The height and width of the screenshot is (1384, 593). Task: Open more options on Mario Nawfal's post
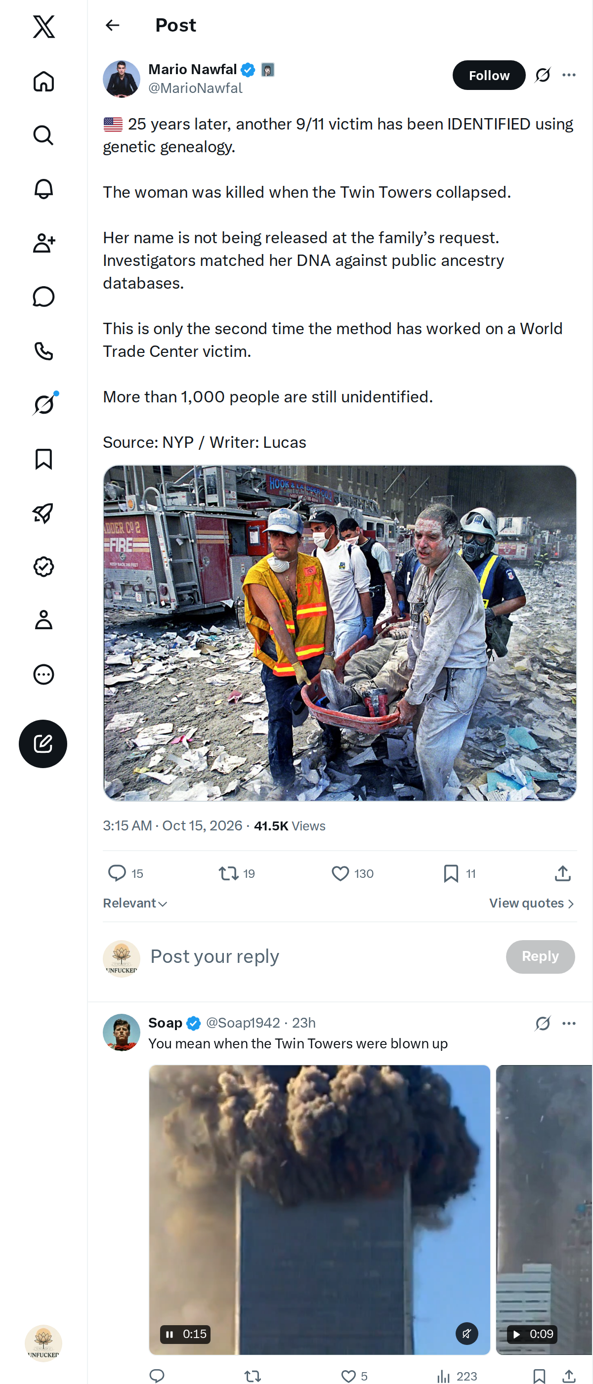(569, 75)
